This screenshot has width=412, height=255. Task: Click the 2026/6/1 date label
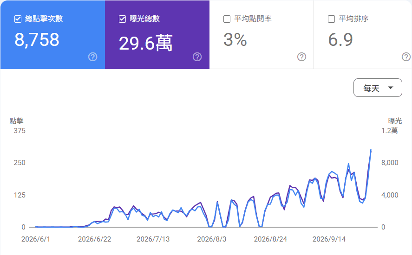pos(35,239)
